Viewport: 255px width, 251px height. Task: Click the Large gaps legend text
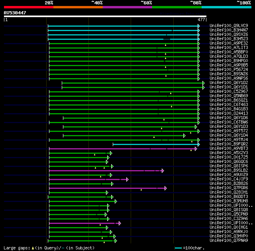(49, 248)
